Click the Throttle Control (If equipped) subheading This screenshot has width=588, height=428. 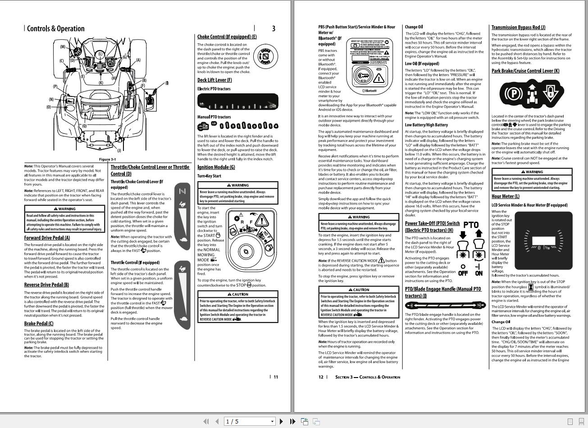(x=135, y=262)
